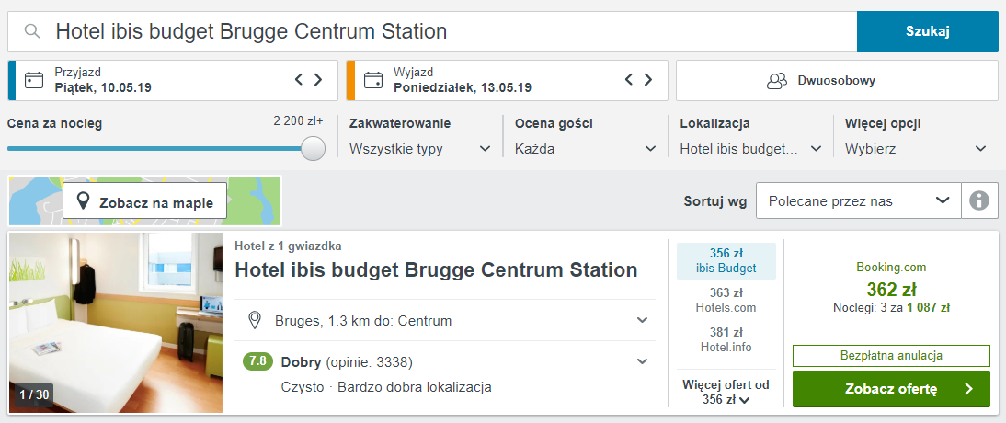Screen dimensions: 1006x423
Task: Select the Wyjazd date Poniedziałek, 13.05.19
Action: tap(463, 88)
